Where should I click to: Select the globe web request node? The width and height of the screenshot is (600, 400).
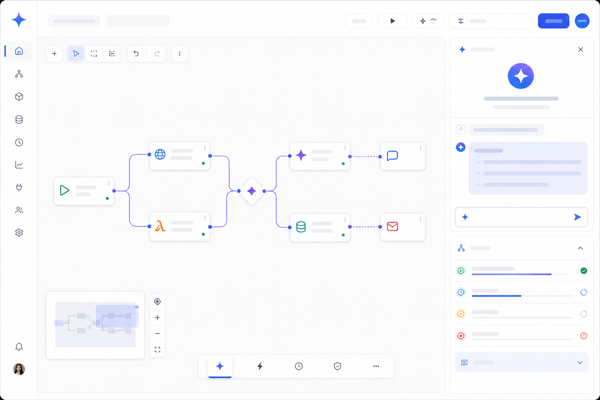pos(180,156)
